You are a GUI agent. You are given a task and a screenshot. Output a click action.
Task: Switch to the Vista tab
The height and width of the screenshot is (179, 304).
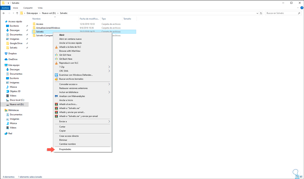(40, 8)
